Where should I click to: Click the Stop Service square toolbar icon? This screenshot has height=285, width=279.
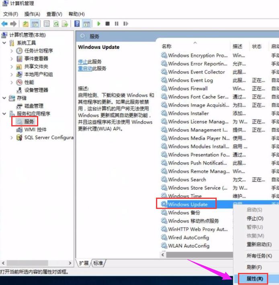tap(107, 24)
